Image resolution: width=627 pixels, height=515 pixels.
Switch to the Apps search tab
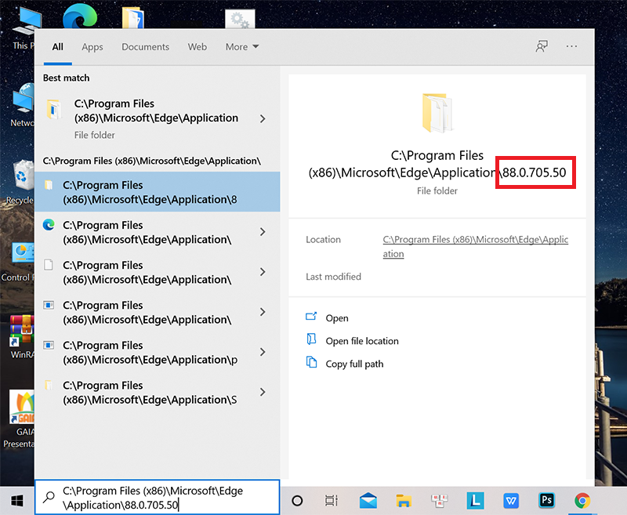(92, 47)
